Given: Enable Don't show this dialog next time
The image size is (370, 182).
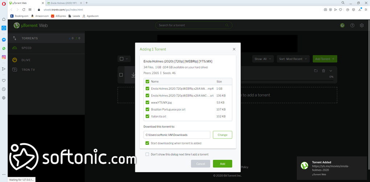Looking at the screenshot, I should point(147,154).
